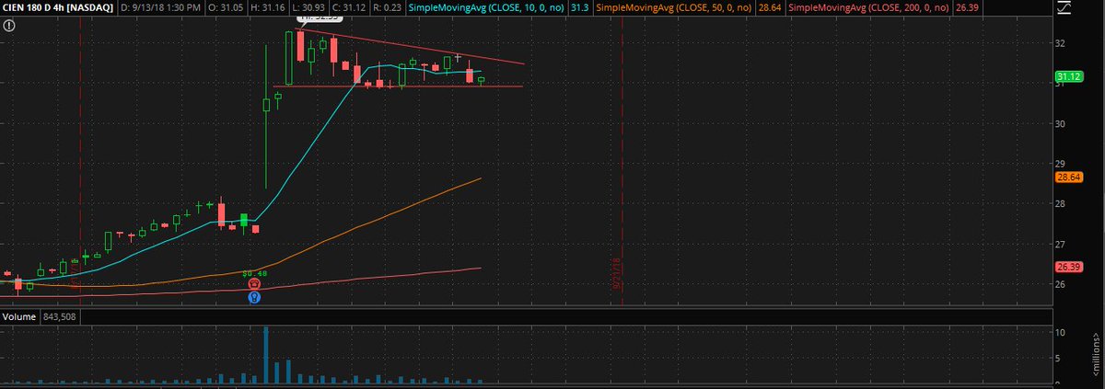This screenshot has height=389, width=1105.
Task: Click the 10 SMA value 31.3
Action: 579,7
